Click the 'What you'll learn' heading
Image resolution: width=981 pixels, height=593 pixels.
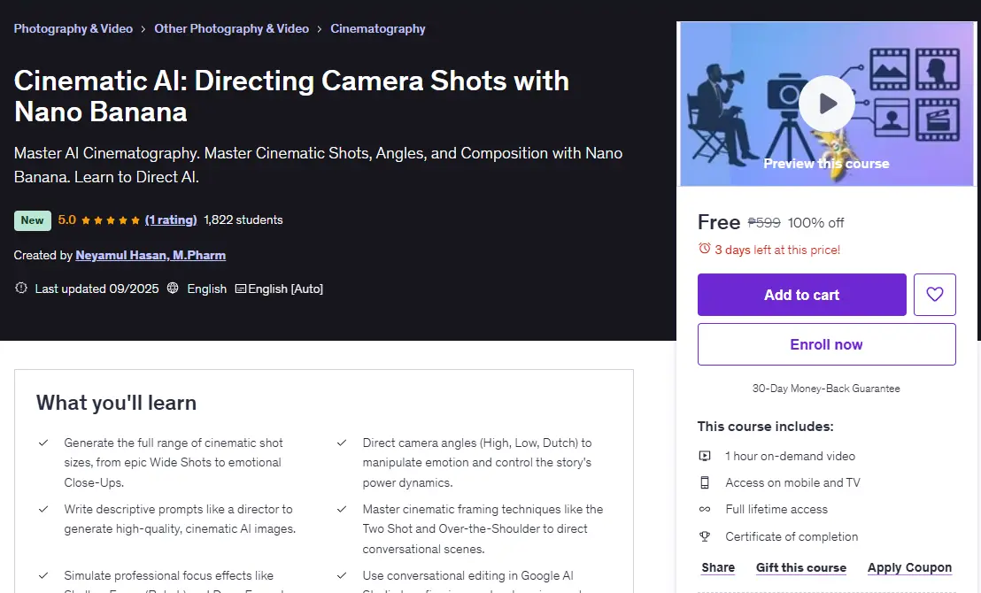[x=116, y=402]
